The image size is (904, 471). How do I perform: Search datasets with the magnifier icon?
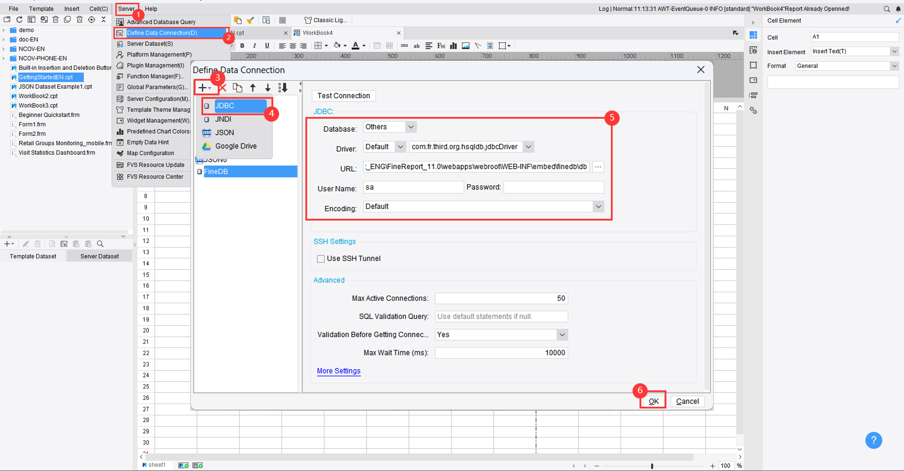(x=100, y=243)
